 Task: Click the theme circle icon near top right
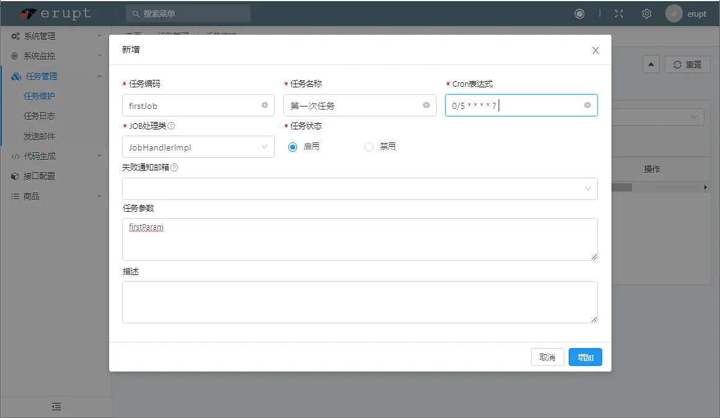(579, 13)
